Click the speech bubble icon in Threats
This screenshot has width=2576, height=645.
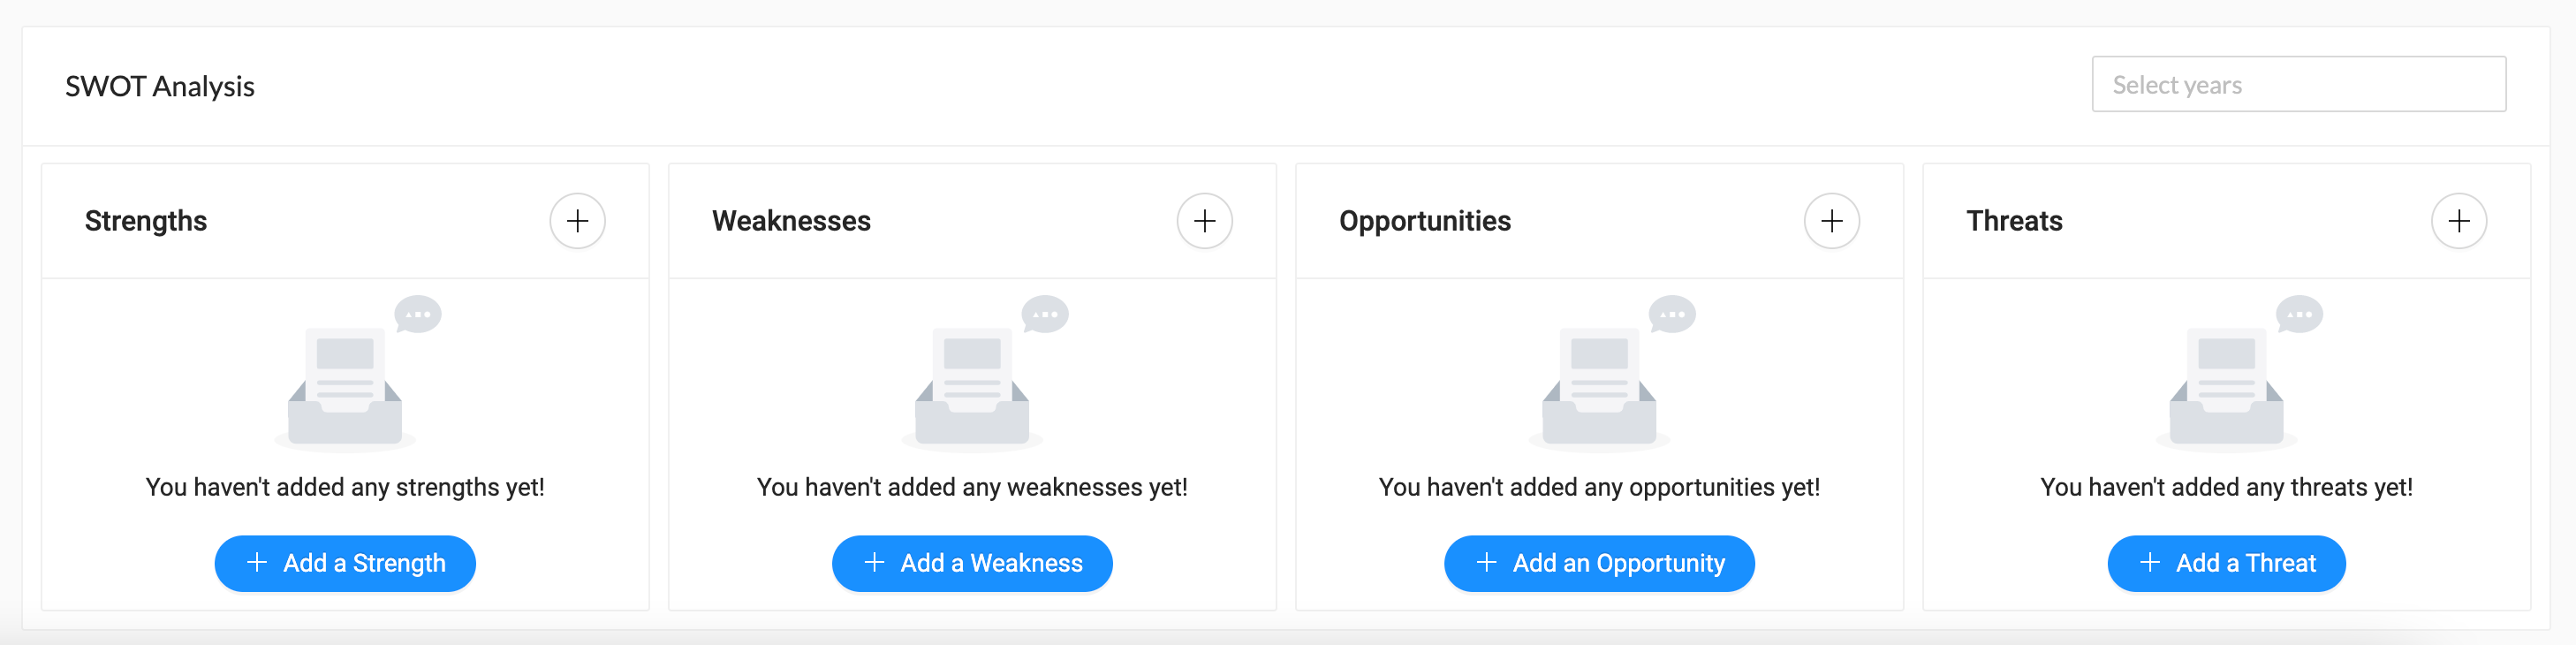pyautogui.click(x=2299, y=314)
